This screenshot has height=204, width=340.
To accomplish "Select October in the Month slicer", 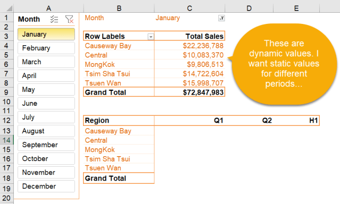I will click(46, 159).
